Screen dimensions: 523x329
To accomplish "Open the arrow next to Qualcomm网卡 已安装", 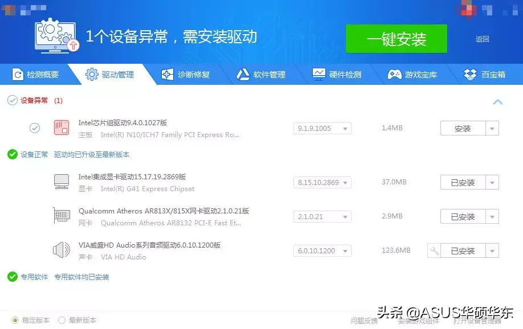I will coord(492,217).
